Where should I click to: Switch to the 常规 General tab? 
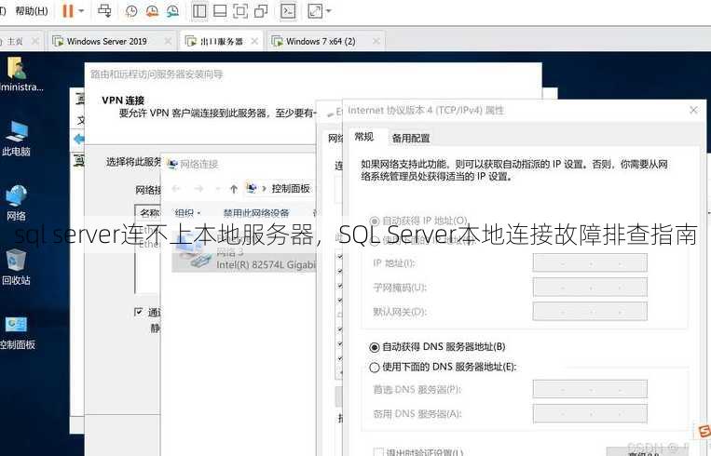click(x=363, y=137)
